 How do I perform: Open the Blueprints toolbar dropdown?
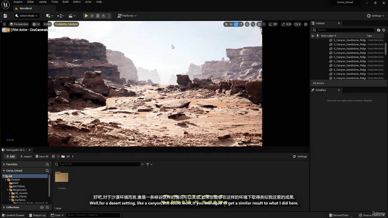point(61,16)
